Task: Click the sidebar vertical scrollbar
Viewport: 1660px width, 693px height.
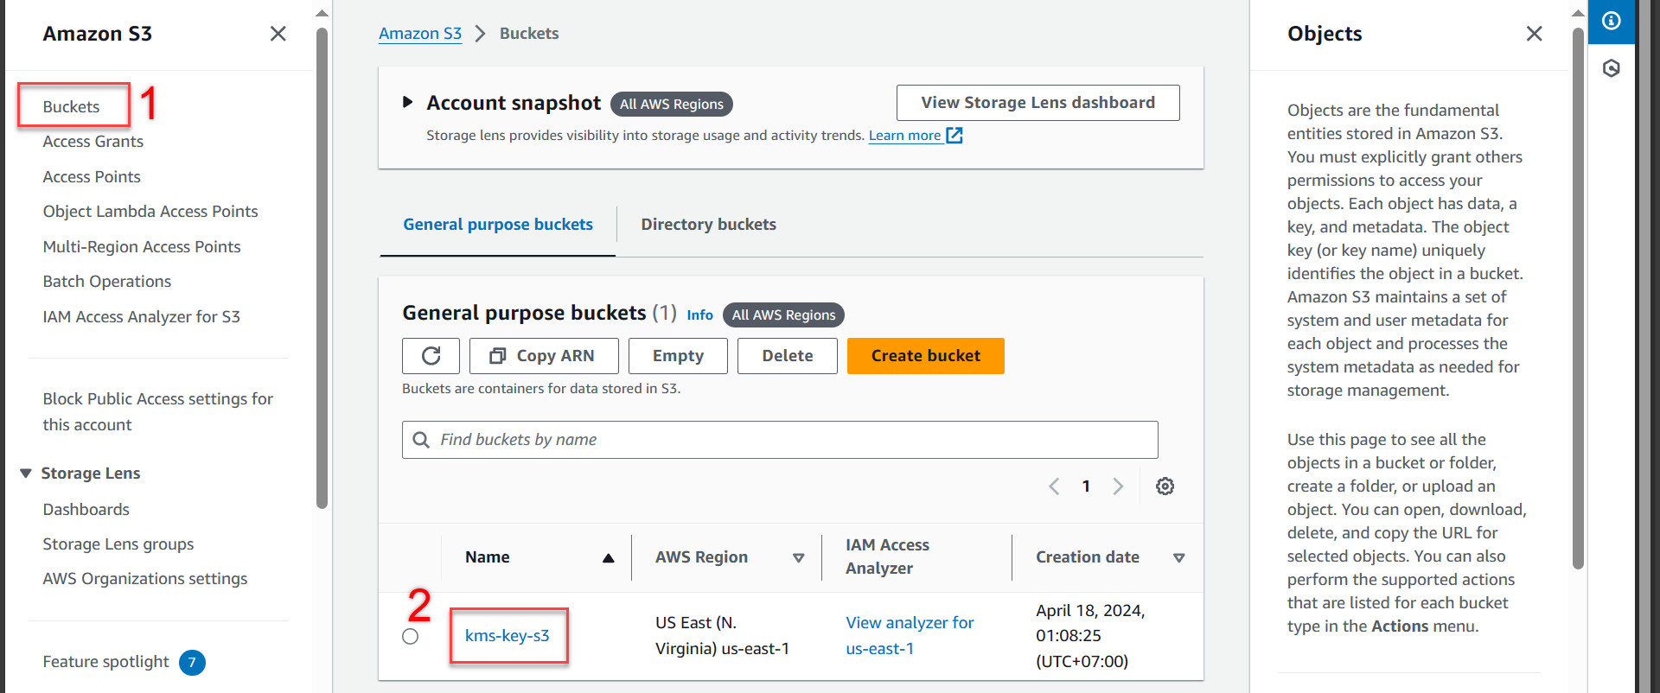Action: 322,268
